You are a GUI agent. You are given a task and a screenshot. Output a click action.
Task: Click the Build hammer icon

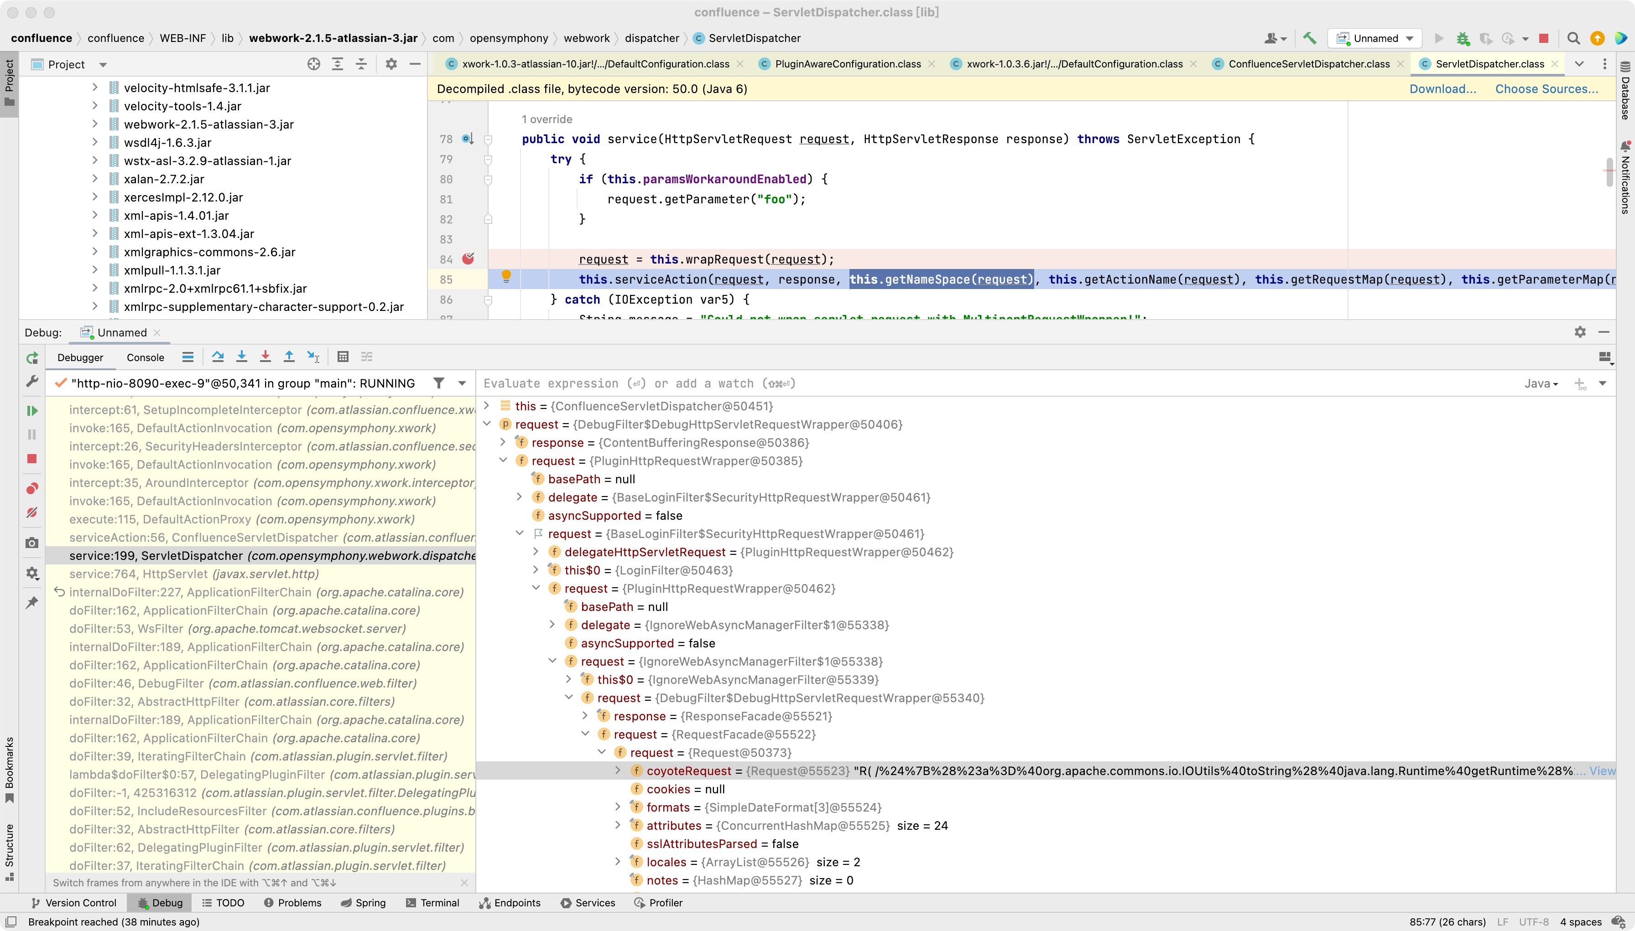click(1309, 38)
